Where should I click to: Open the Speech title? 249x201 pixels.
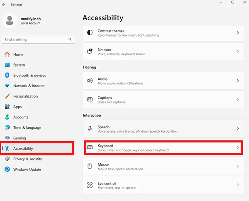click(103, 127)
